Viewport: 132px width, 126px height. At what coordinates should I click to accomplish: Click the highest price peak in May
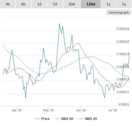point(59,24)
